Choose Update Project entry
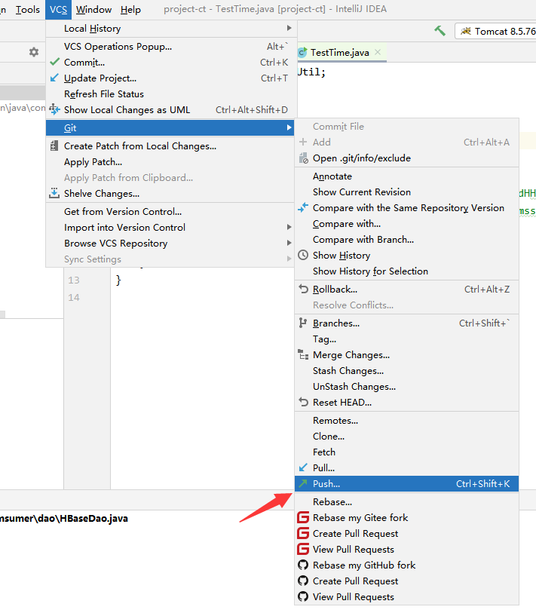This screenshot has height=616, width=536. [170, 78]
